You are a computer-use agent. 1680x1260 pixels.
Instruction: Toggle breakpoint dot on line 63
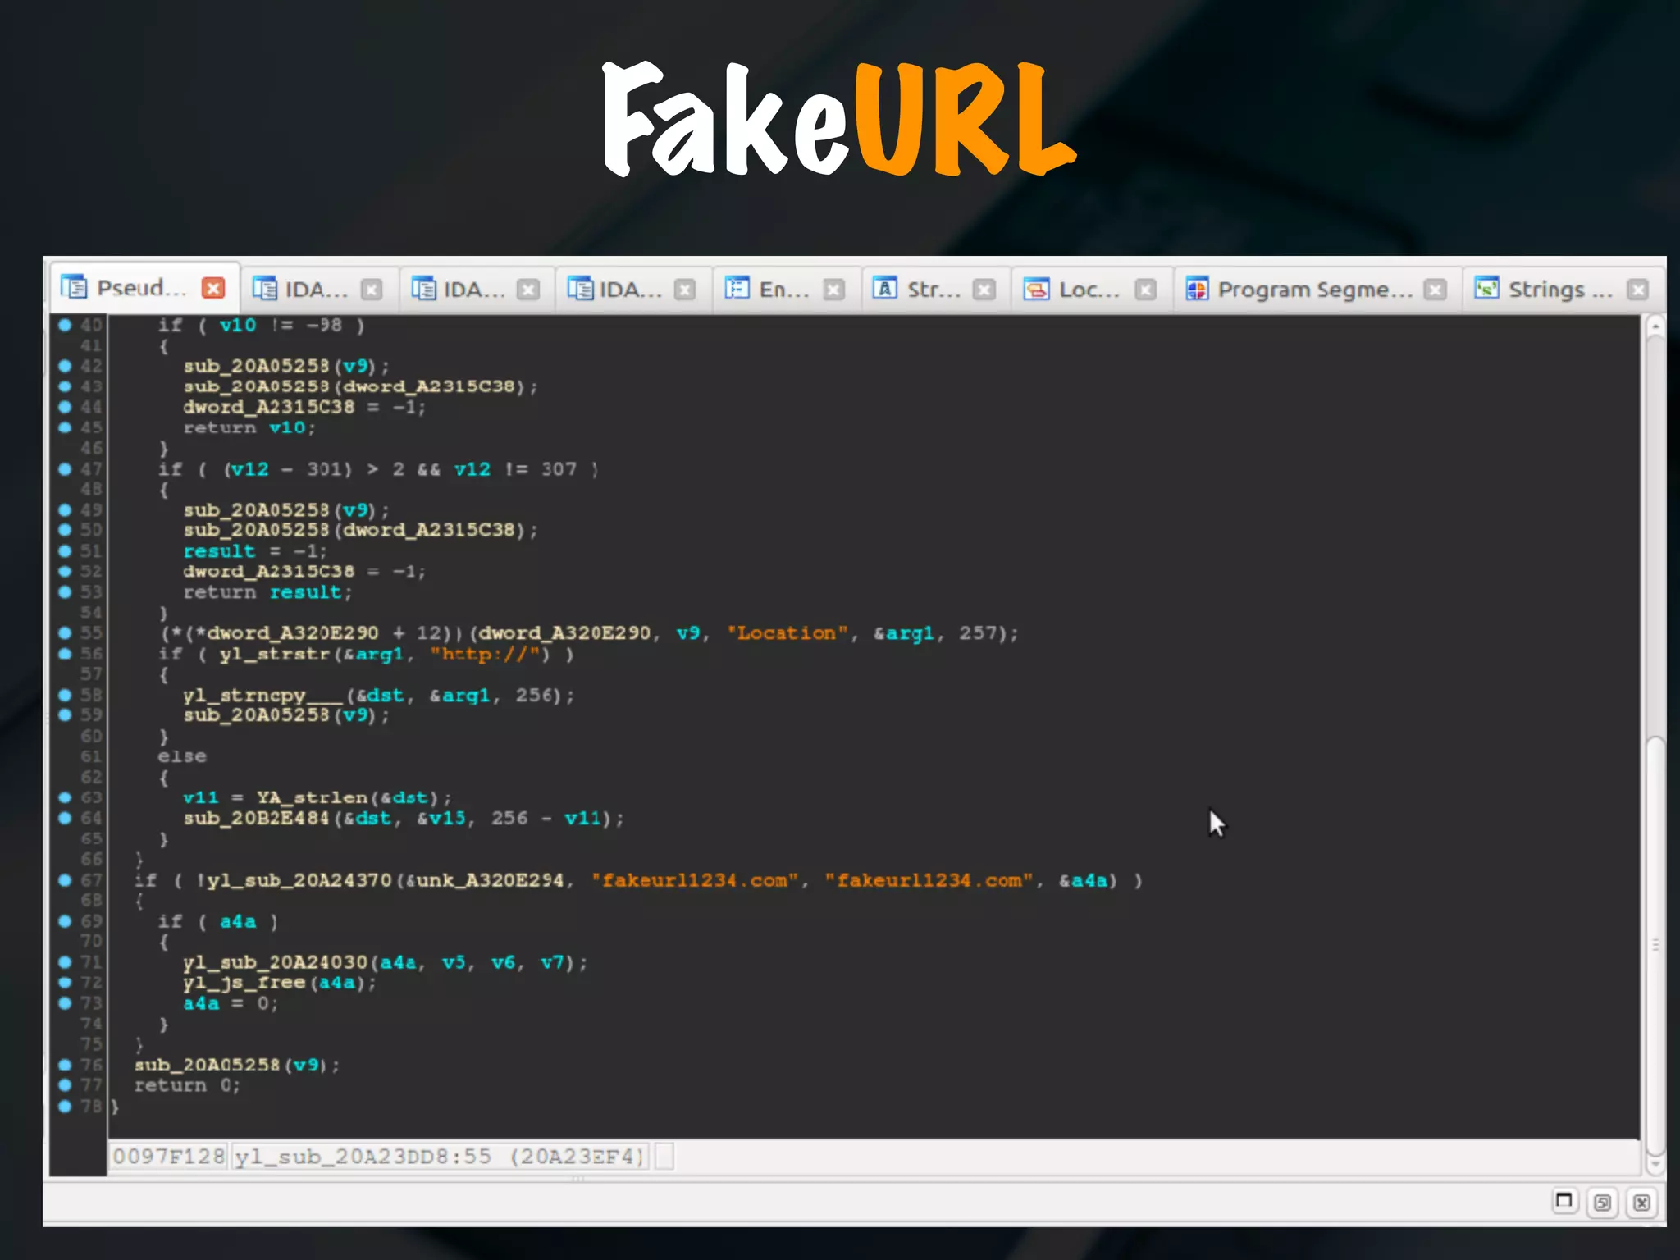(x=65, y=797)
